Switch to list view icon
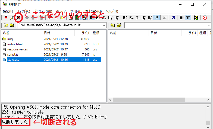213x129 pixels. click(x=181, y=17)
